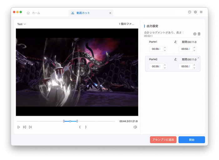
Task: Click Part#1 duration text 期間:00:11.0
Action: (189, 42)
